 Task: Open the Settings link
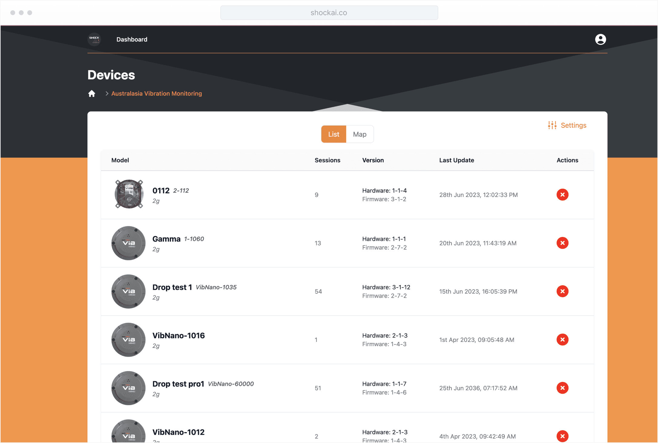tap(573, 125)
